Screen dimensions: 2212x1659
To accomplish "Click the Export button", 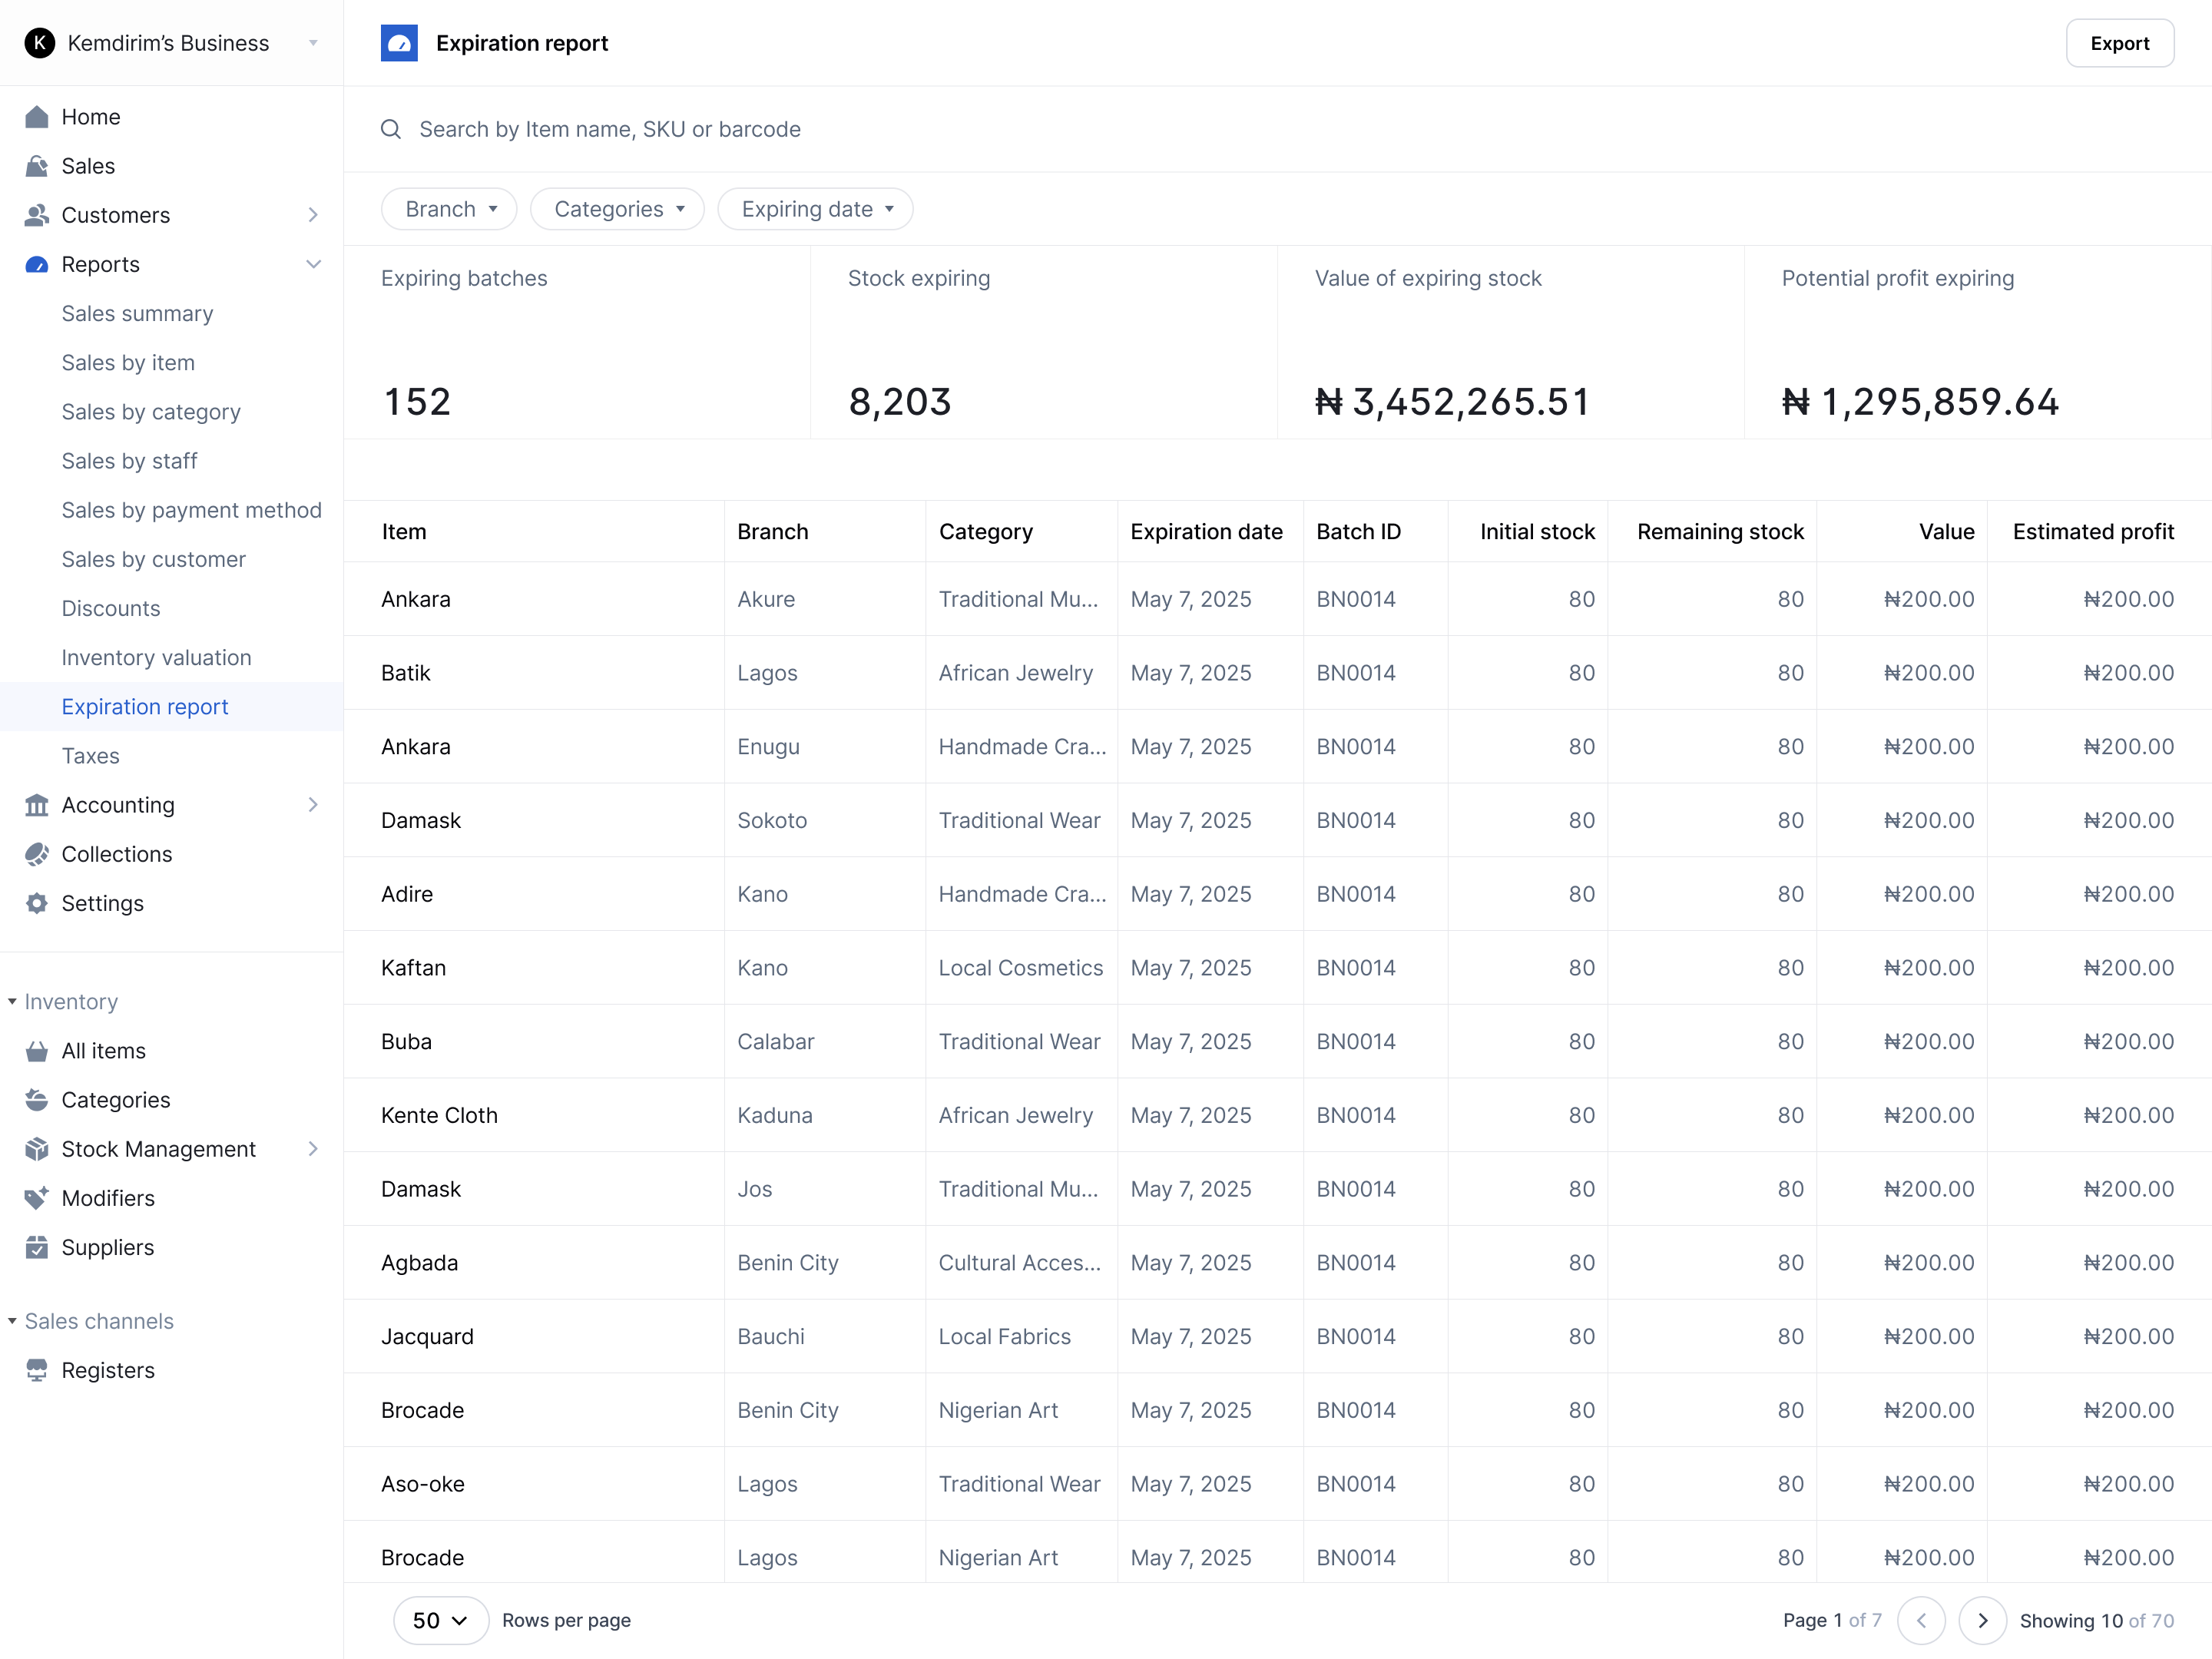I will click(x=2119, y=43).
